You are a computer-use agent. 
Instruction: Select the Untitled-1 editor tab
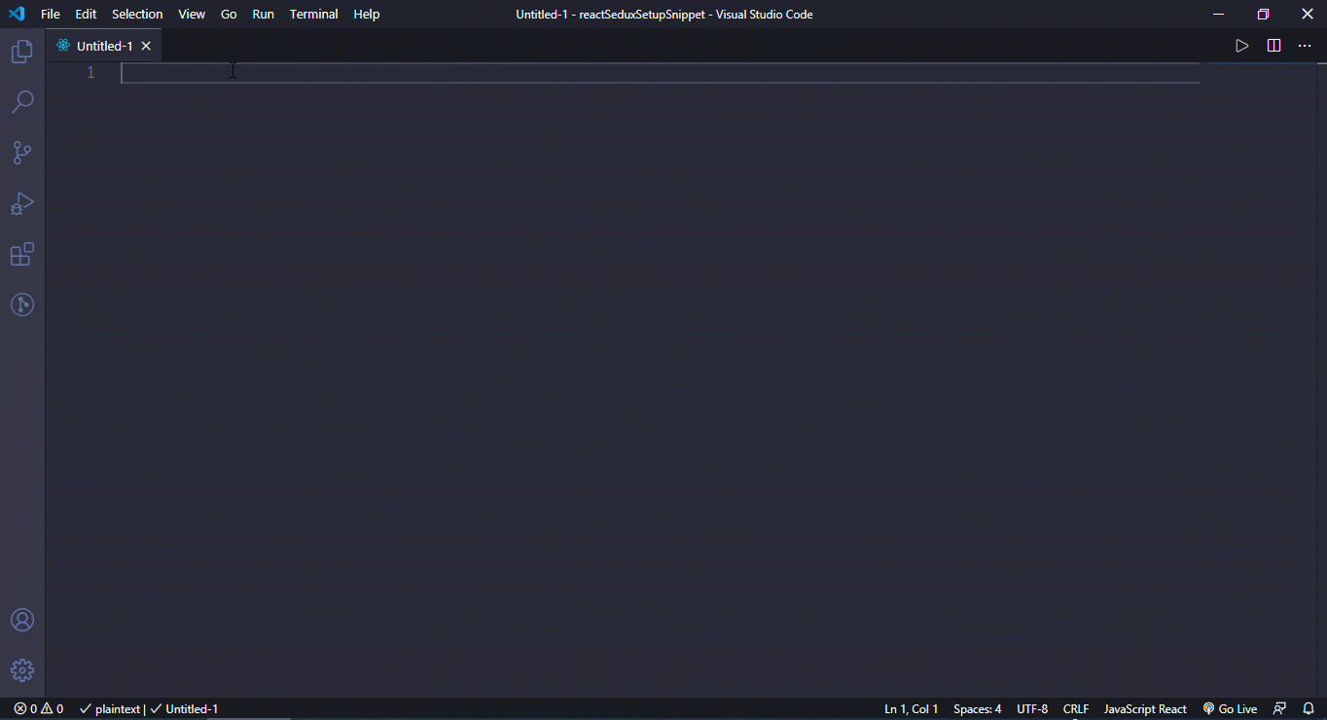(104, 46)
